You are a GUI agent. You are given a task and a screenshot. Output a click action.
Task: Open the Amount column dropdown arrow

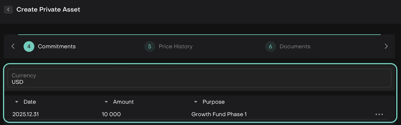(106, 102)
